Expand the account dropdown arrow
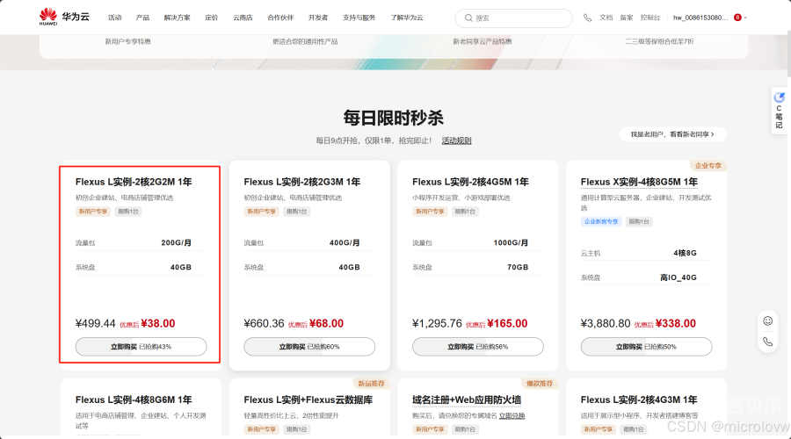This screenshot has width=791, height=439. [745, 18]
